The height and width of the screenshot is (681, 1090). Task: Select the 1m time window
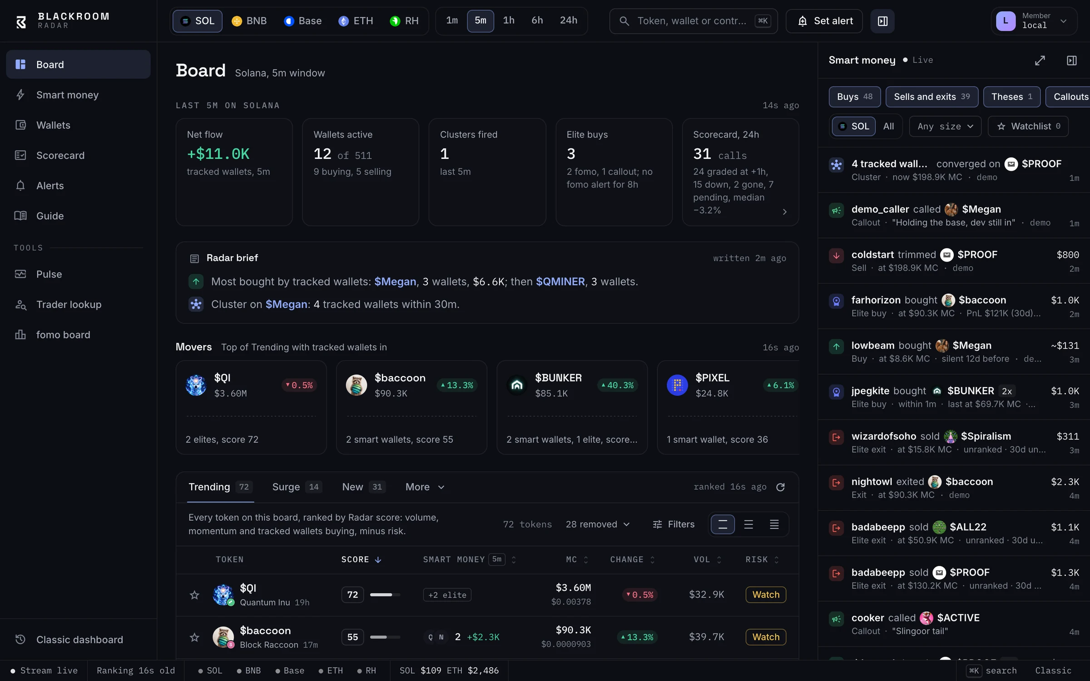coord(452,21)
